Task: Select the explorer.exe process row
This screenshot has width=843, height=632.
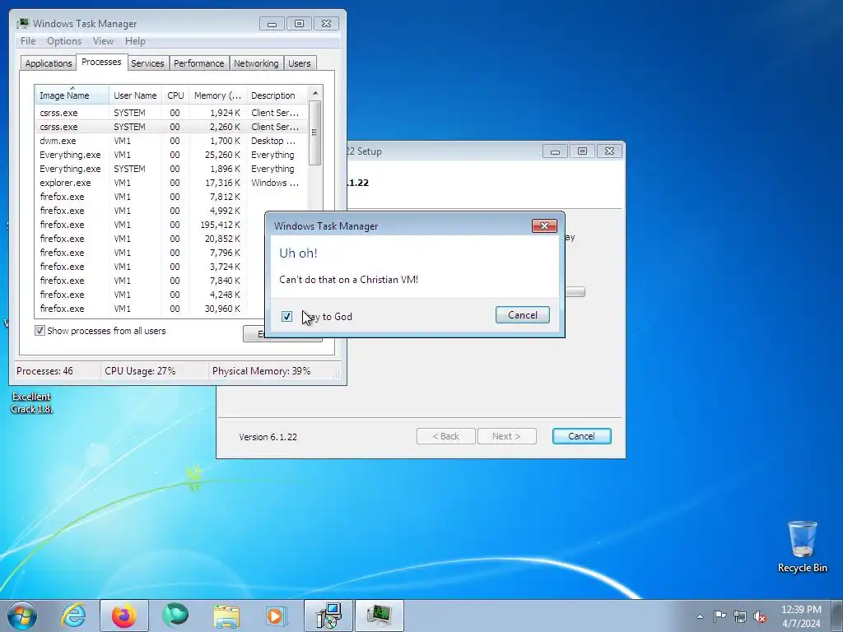Action: click(x=171, y=183)
